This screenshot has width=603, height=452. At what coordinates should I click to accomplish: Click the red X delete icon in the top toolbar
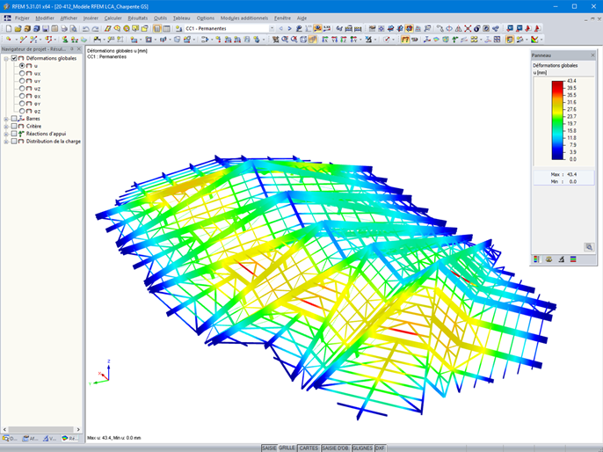pos(468,28)
